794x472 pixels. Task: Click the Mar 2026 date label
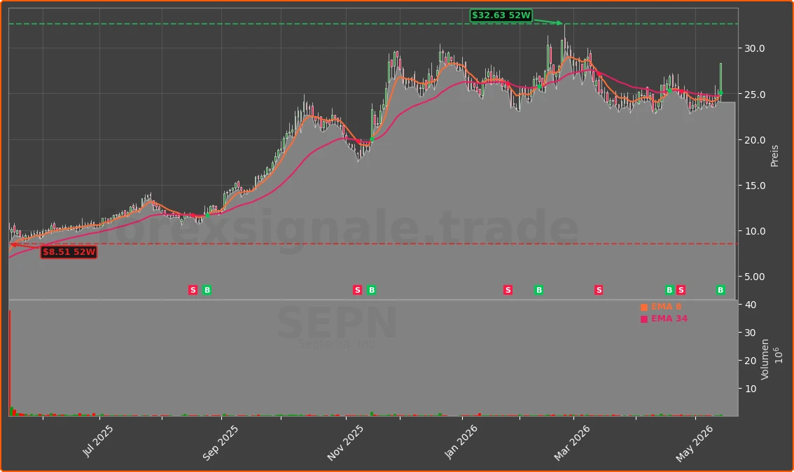tap(571, 443)
